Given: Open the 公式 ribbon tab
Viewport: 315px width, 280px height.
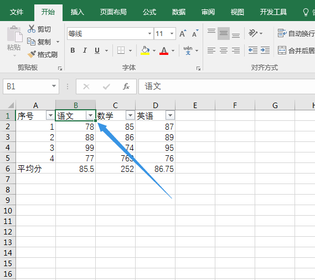Looking at the screenshot, I should pos(149,12).
